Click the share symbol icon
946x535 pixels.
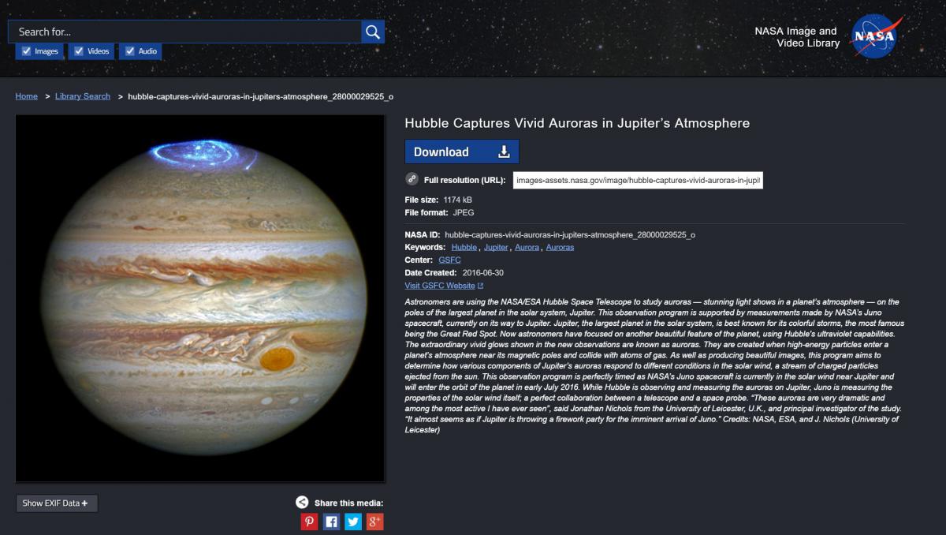[302, 502]
